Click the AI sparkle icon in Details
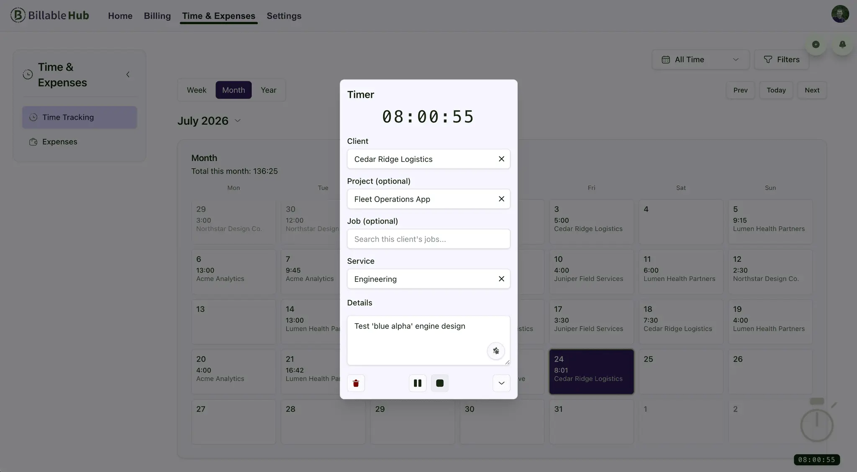This screenshot has height=472, width=857. coord(496,351)
